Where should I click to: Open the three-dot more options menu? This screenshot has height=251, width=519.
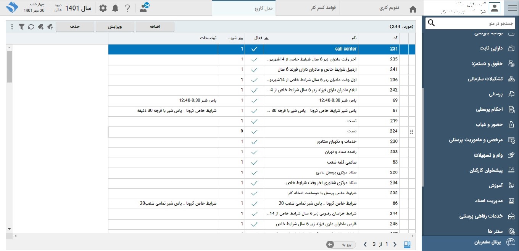click(12, 27)
